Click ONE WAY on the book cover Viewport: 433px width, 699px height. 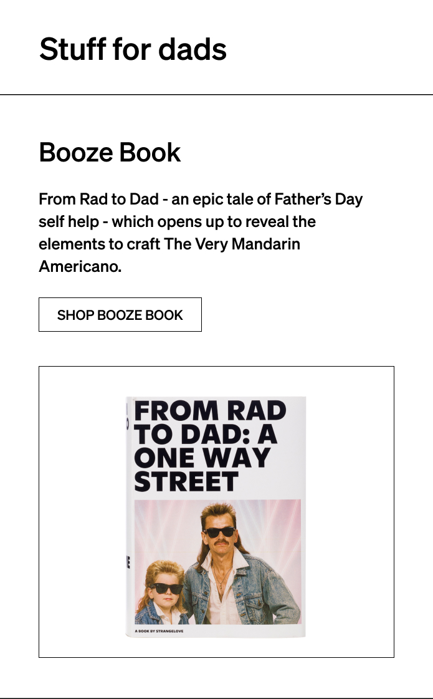[x=202, y=458]
